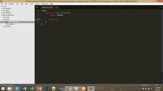Screen dimensions: 163x91
Task: Click the vertical editor scrollbar
Action: click(x=162, y=41)
